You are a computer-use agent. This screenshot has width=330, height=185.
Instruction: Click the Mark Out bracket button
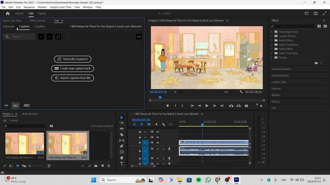click(x=182, y=106)
